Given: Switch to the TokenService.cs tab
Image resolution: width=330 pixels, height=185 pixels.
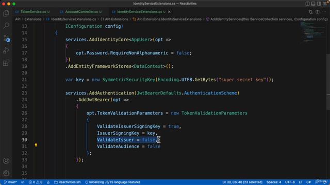Looking at the screenshot, I should [x=32, y=12].
